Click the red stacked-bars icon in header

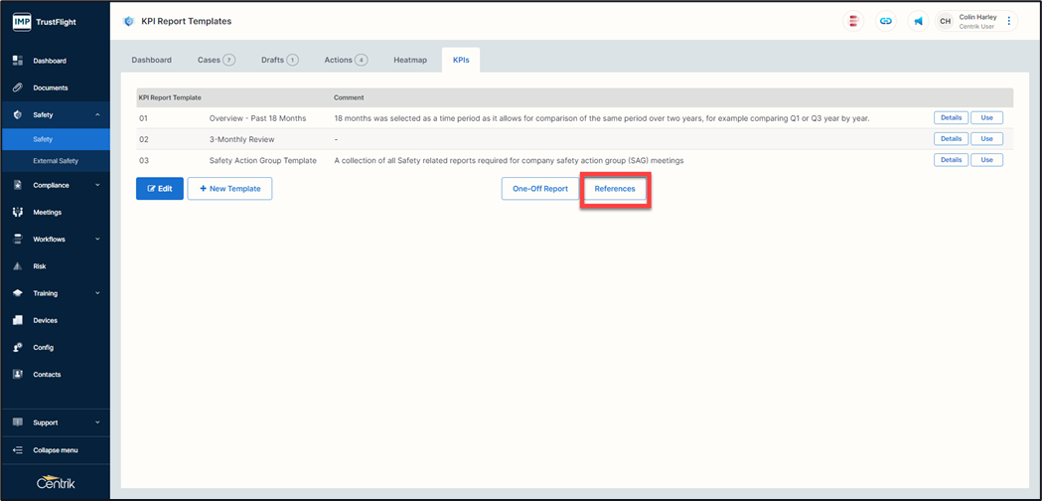click(853, 21)
